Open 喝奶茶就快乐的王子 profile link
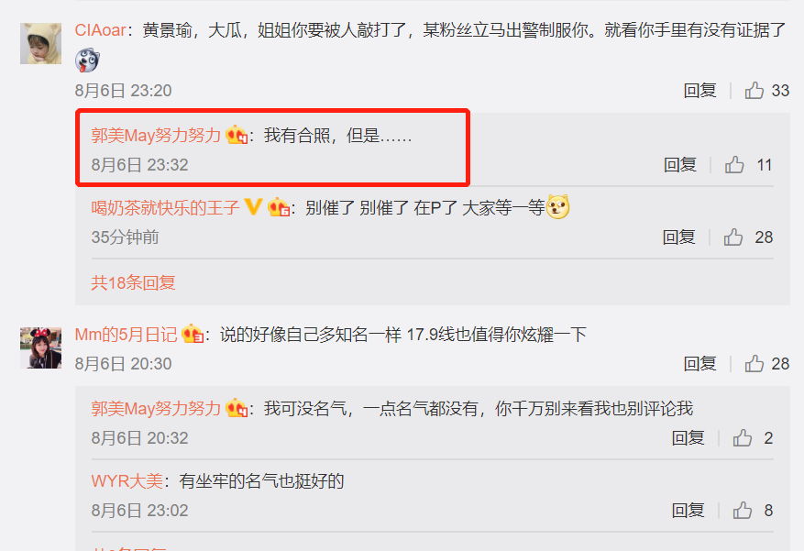 (x=165, y=207)
